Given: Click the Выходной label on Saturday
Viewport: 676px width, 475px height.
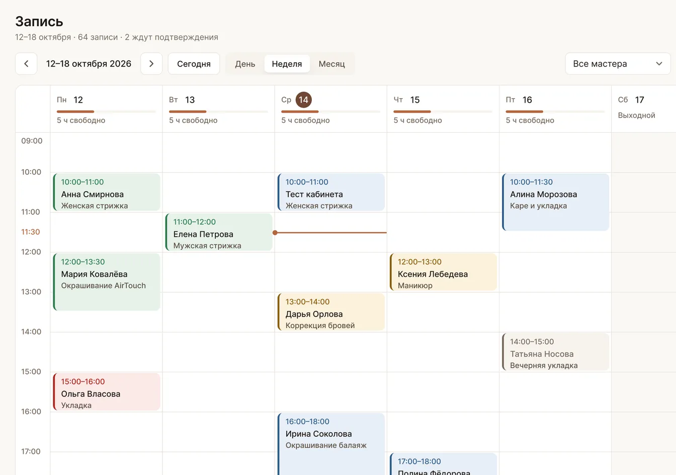Looking at the screenshot, I should click(x=636, y=115).
